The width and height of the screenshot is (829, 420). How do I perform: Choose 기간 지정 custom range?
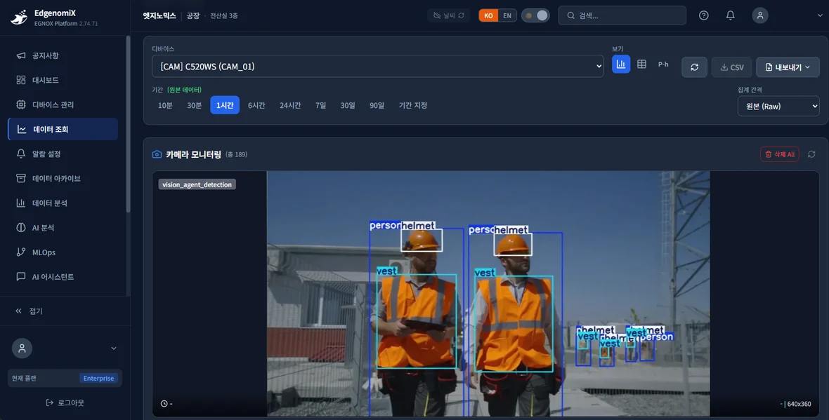[413, 106]
